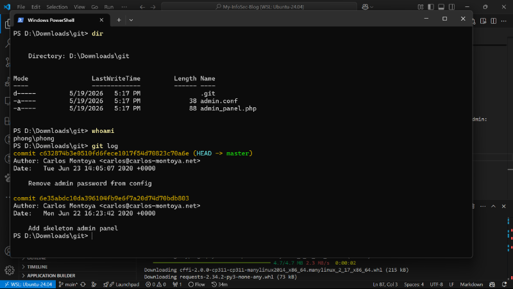Open the Go menu in VS Code
This screenshot has width=513, height=289.
pos(94,7)
